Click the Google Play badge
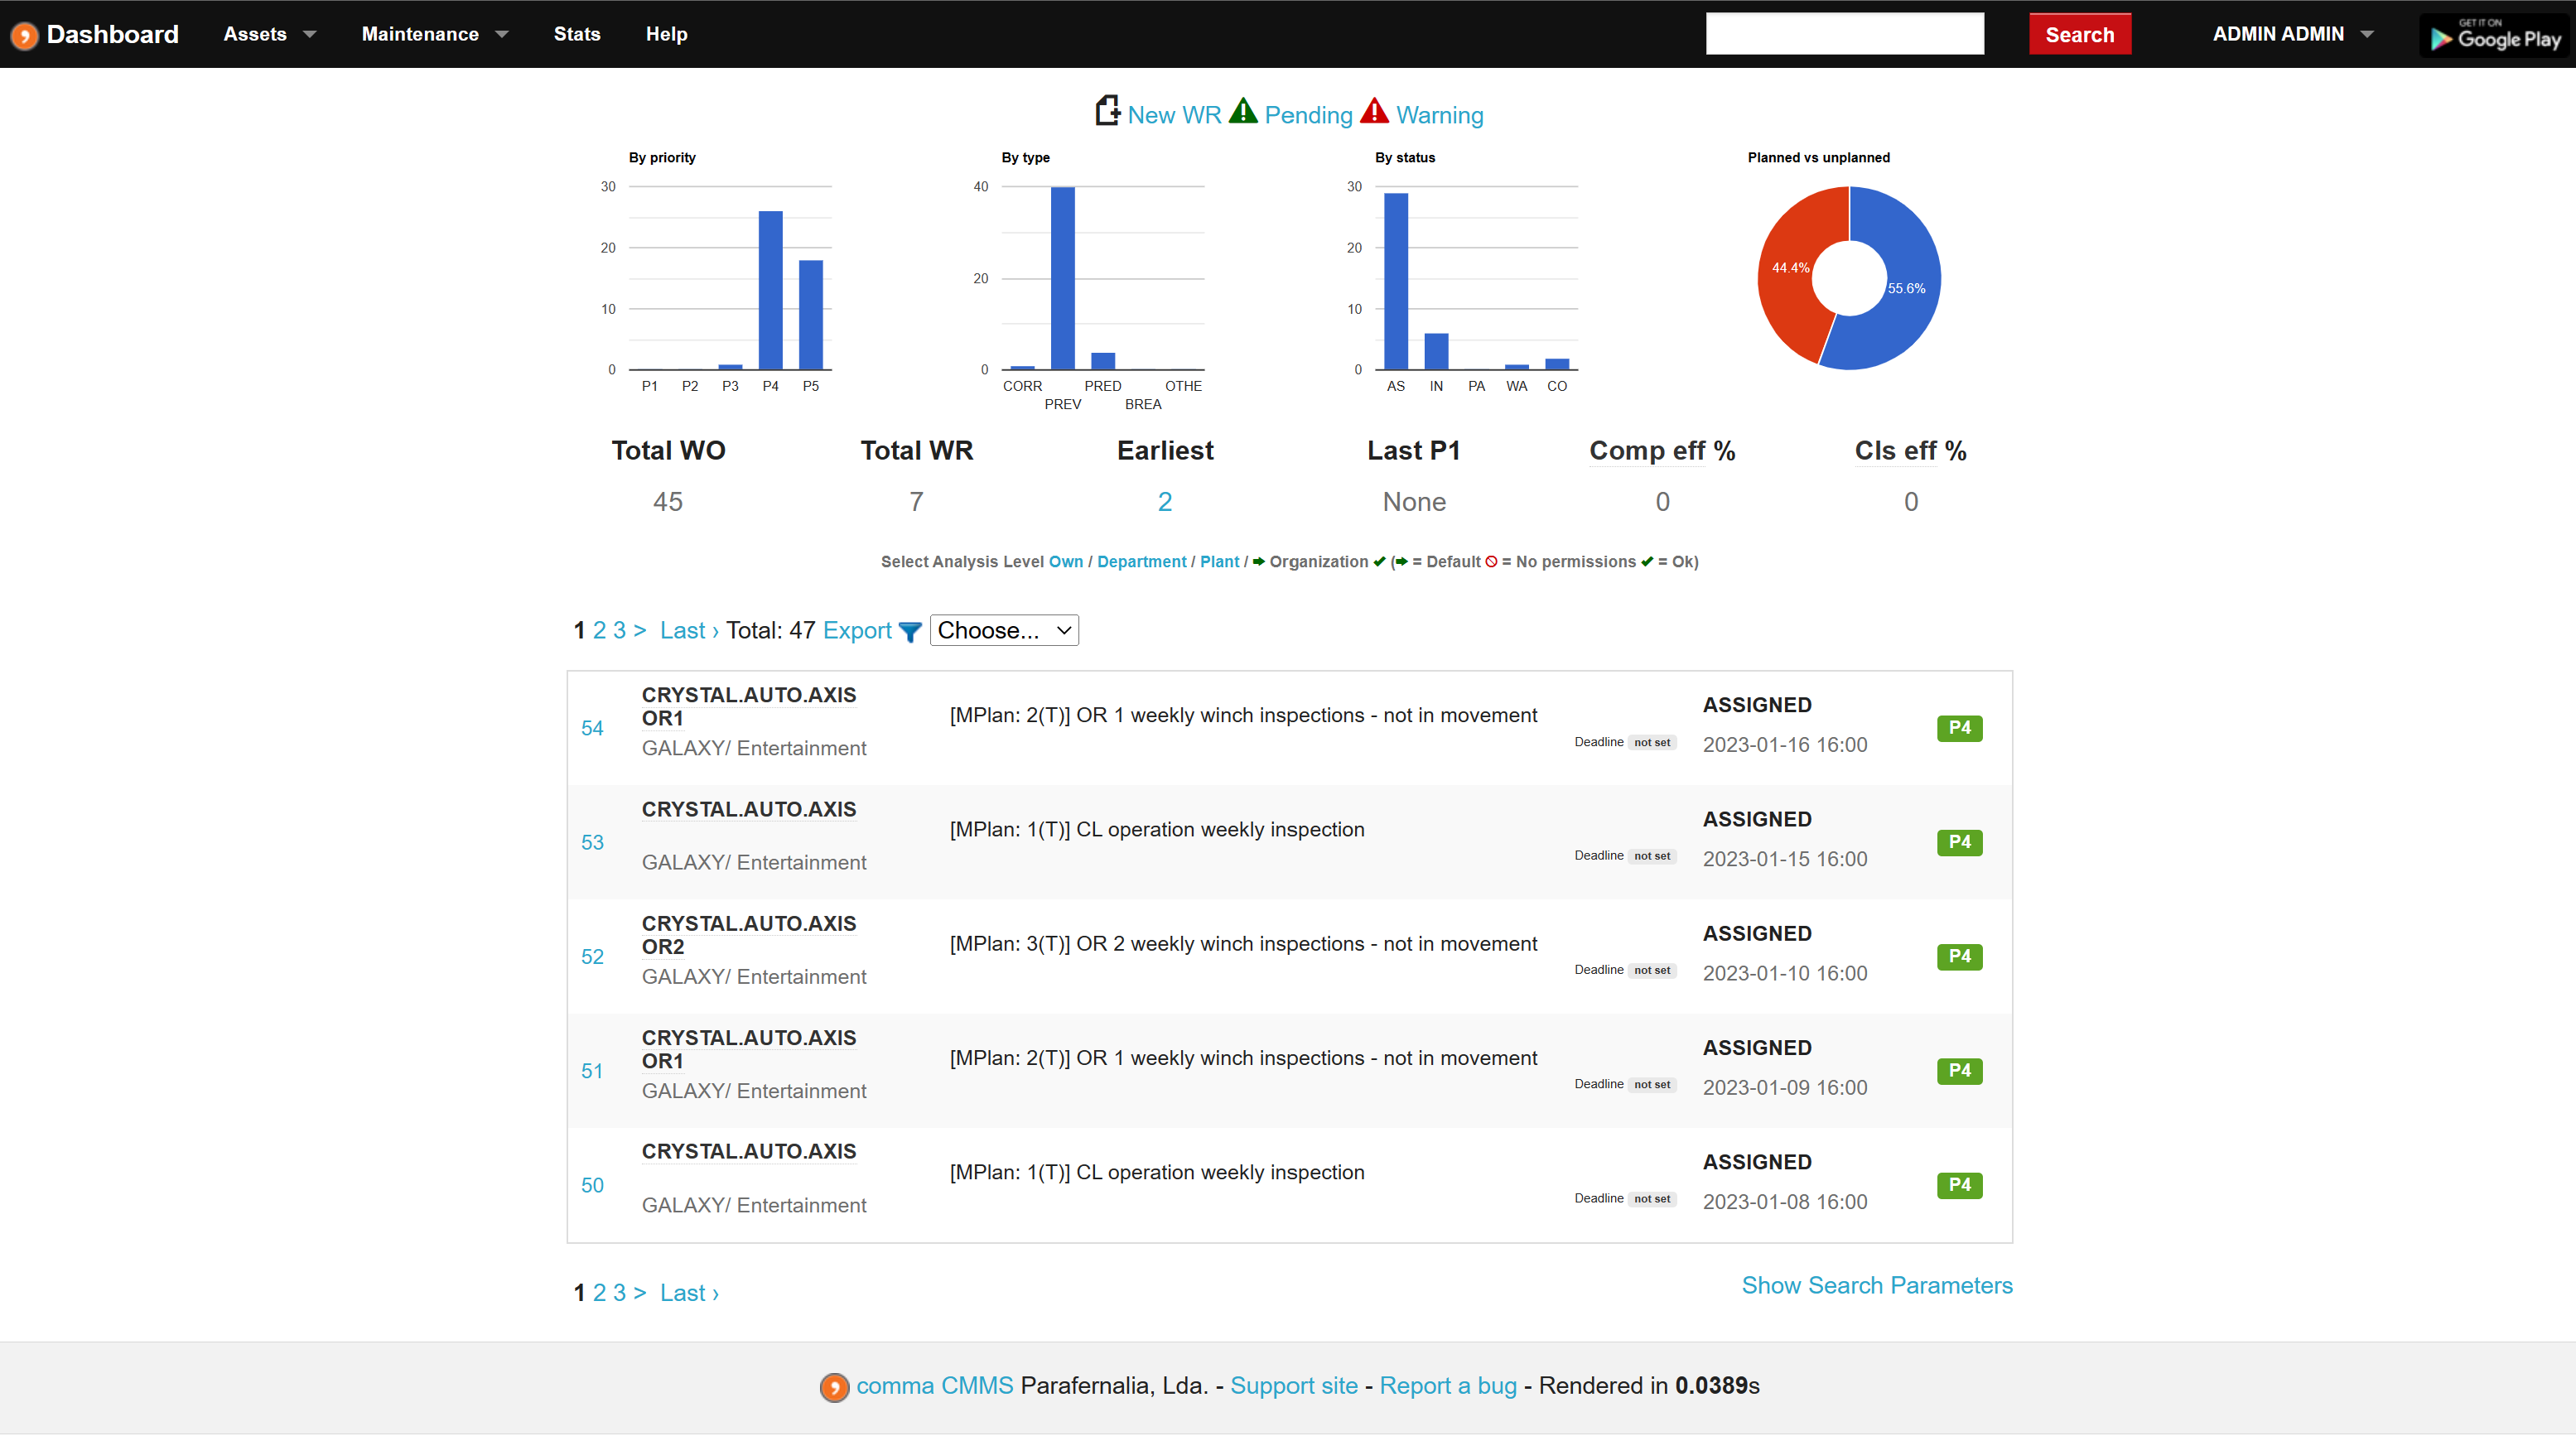Screen dimensions: 2576x1436 [2494, 36]
